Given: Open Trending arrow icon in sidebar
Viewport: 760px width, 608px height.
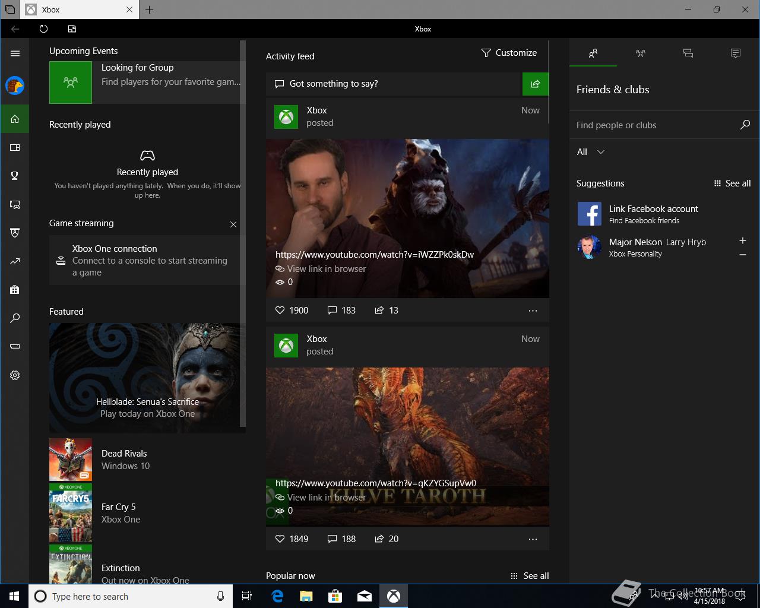Looking at the screenshot, I should [x=15, y=261].
